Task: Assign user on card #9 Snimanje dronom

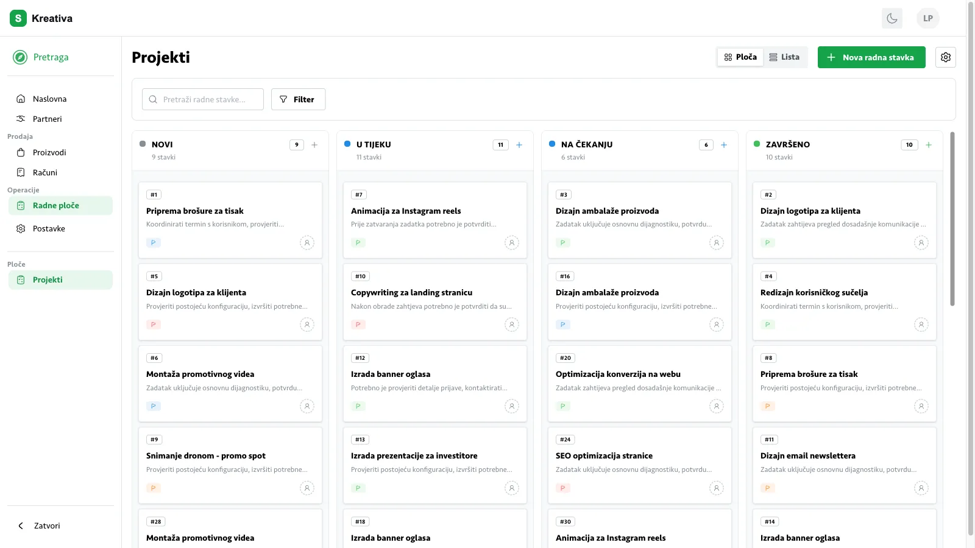Action: [x=307, y=488]
